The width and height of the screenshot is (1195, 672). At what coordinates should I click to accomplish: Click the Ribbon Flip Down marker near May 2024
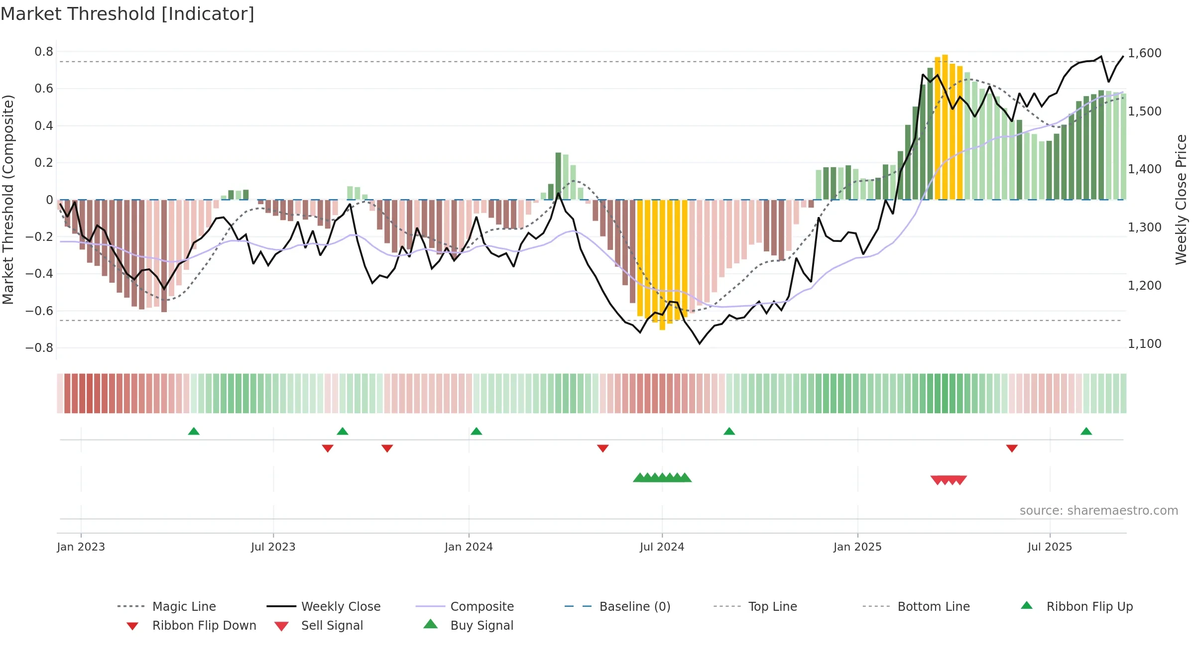603,448
